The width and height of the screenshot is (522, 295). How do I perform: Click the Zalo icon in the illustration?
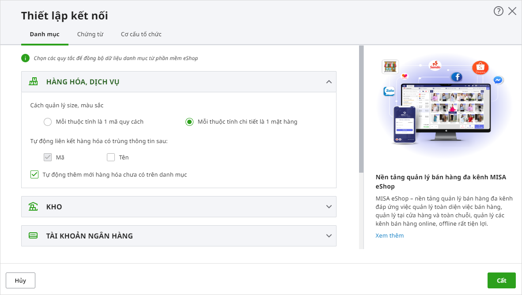[x=389, y=91]
